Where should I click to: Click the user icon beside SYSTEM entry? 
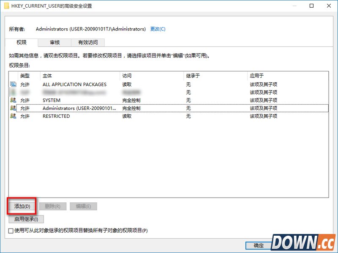pyautogui.click(x=13, y=100)
